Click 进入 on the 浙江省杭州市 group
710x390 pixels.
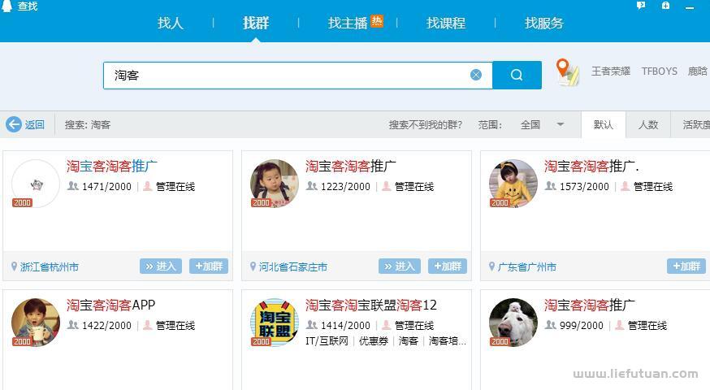point(161,266)
